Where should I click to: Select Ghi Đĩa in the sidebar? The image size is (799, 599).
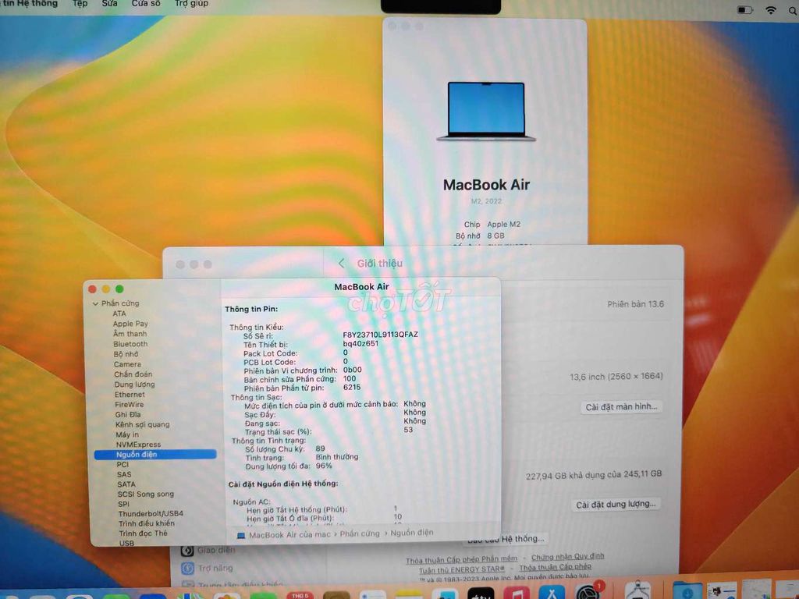click(x=128, y=415)
